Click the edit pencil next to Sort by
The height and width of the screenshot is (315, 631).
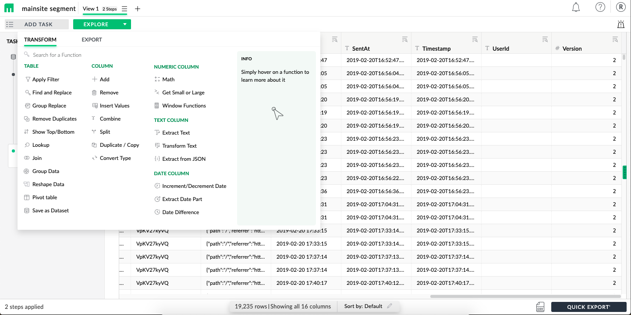[390, 306]
